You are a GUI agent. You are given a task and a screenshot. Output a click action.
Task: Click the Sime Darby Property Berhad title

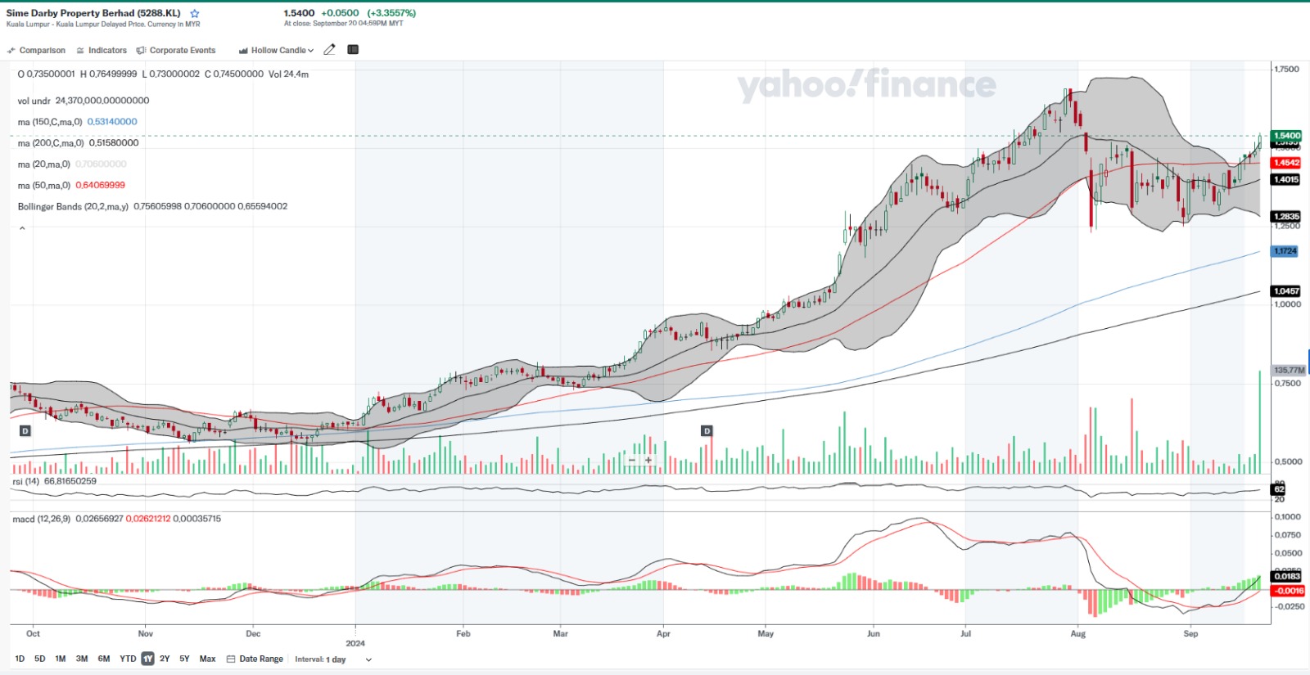[x=93, y=13]
